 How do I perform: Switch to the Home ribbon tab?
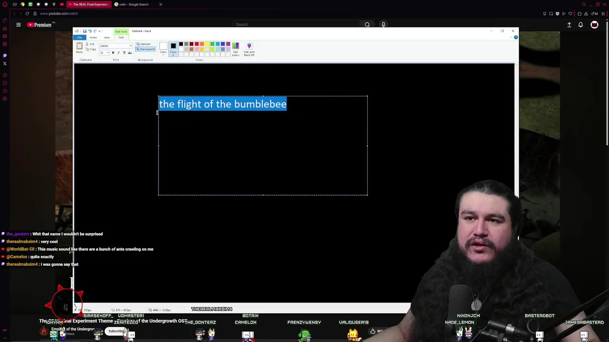pyautogui.click(x=93, y=38)
